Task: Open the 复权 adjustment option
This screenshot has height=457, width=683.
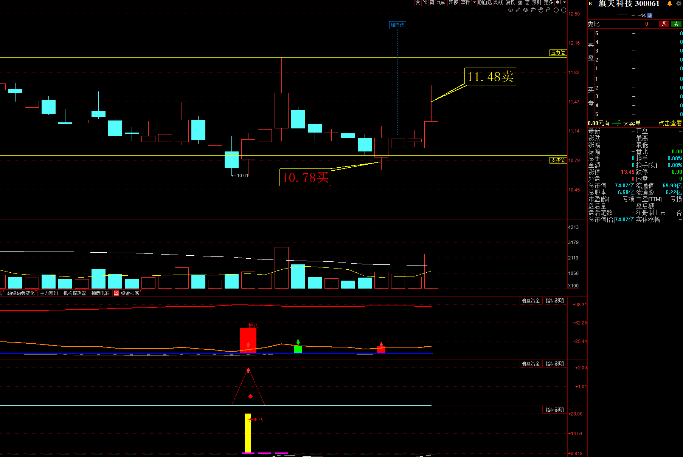Action: 511,2
